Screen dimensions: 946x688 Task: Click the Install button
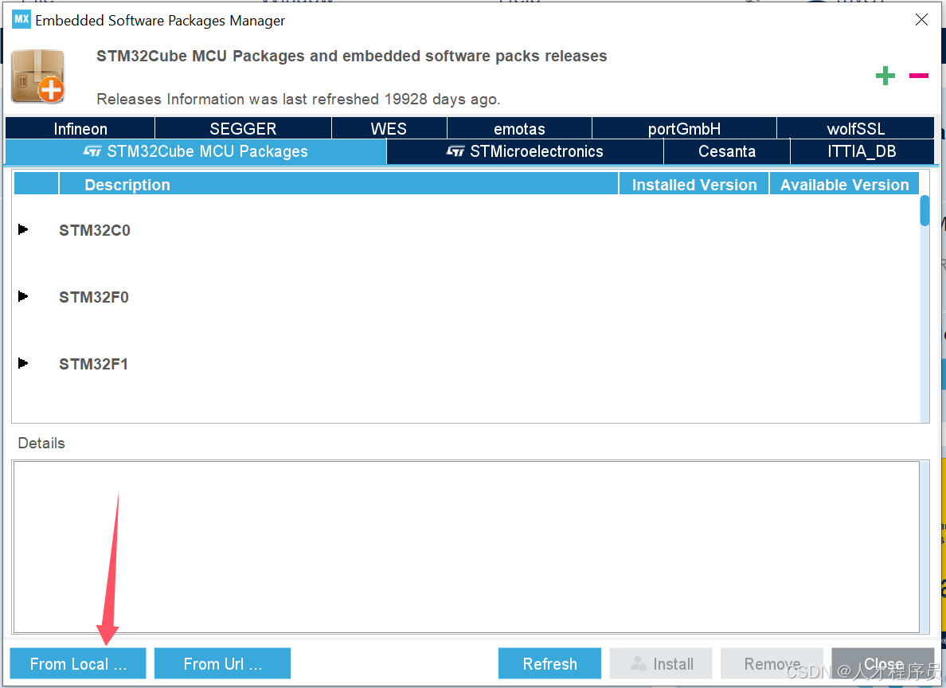pyautogui.click(x=661, y=663)
